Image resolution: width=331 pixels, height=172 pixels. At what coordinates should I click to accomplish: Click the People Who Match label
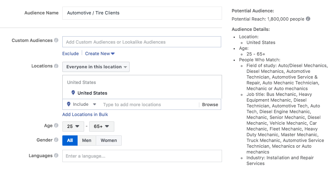pyautogui.click(x=260, y=60)
